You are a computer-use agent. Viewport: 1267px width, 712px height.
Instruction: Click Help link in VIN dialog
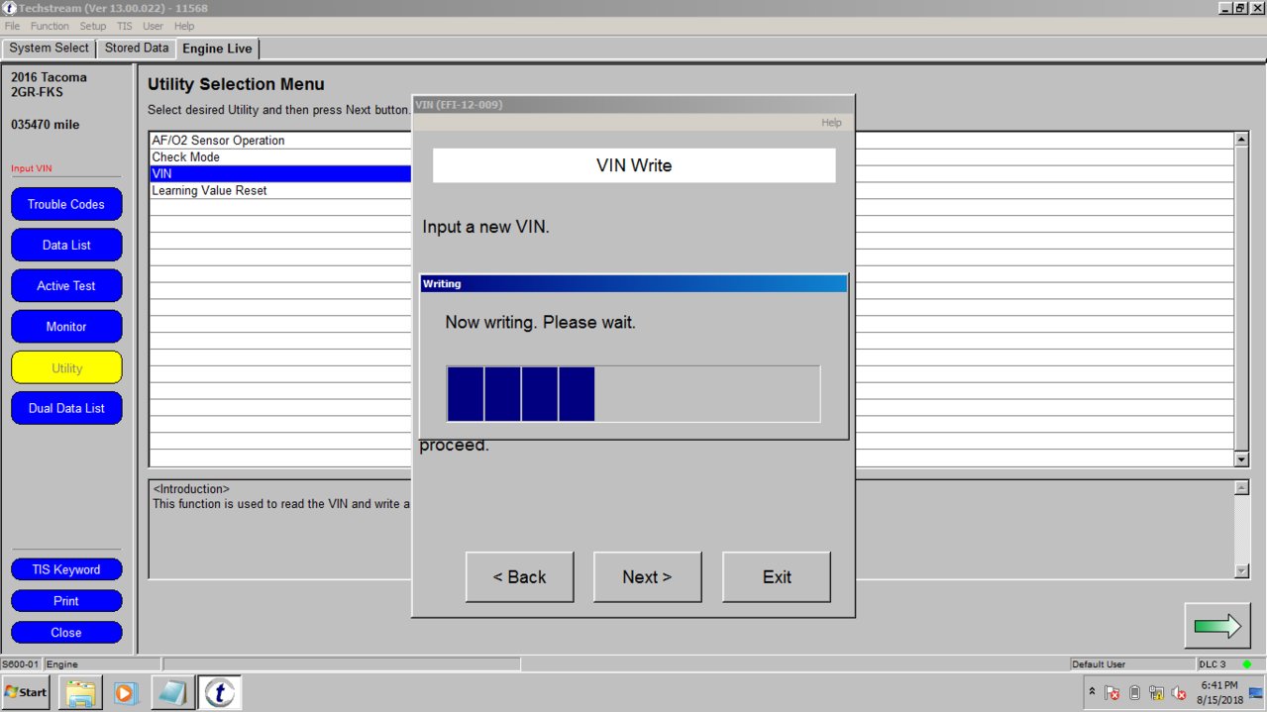click(x=831, y=123)
